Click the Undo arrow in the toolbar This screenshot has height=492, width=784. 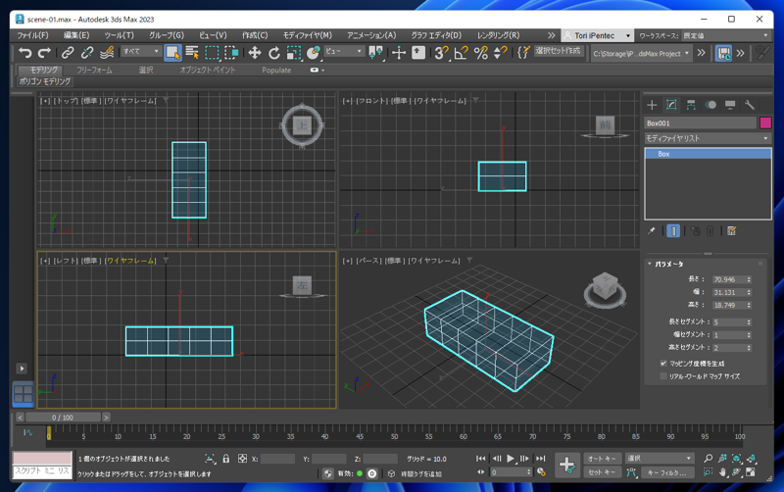24,53
